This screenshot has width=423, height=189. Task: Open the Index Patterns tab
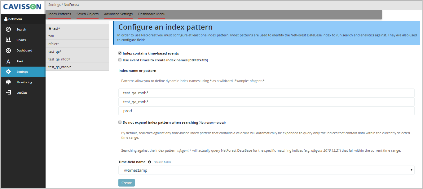(59, 14)
